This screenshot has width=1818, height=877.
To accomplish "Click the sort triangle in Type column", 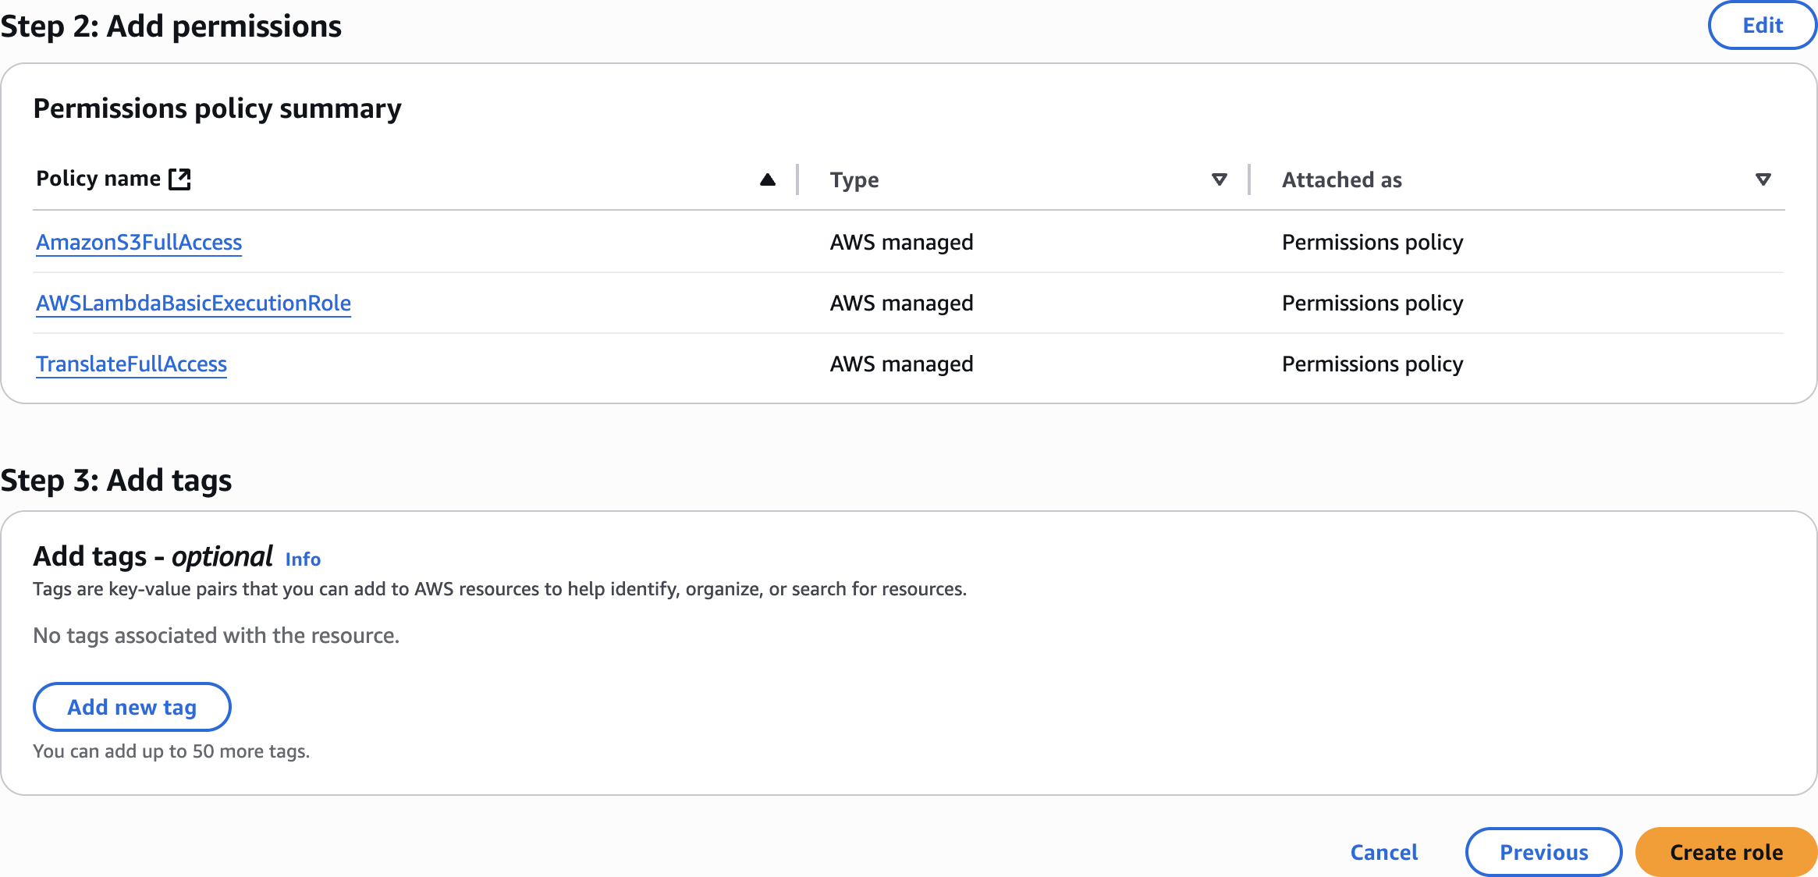I will (1219, 179).
